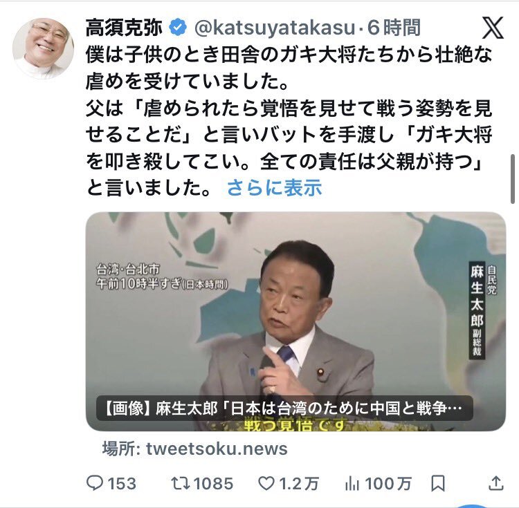Open the @katsuyatakasu handle link
This screenshot has height=508, width=519.
[275, 28]
